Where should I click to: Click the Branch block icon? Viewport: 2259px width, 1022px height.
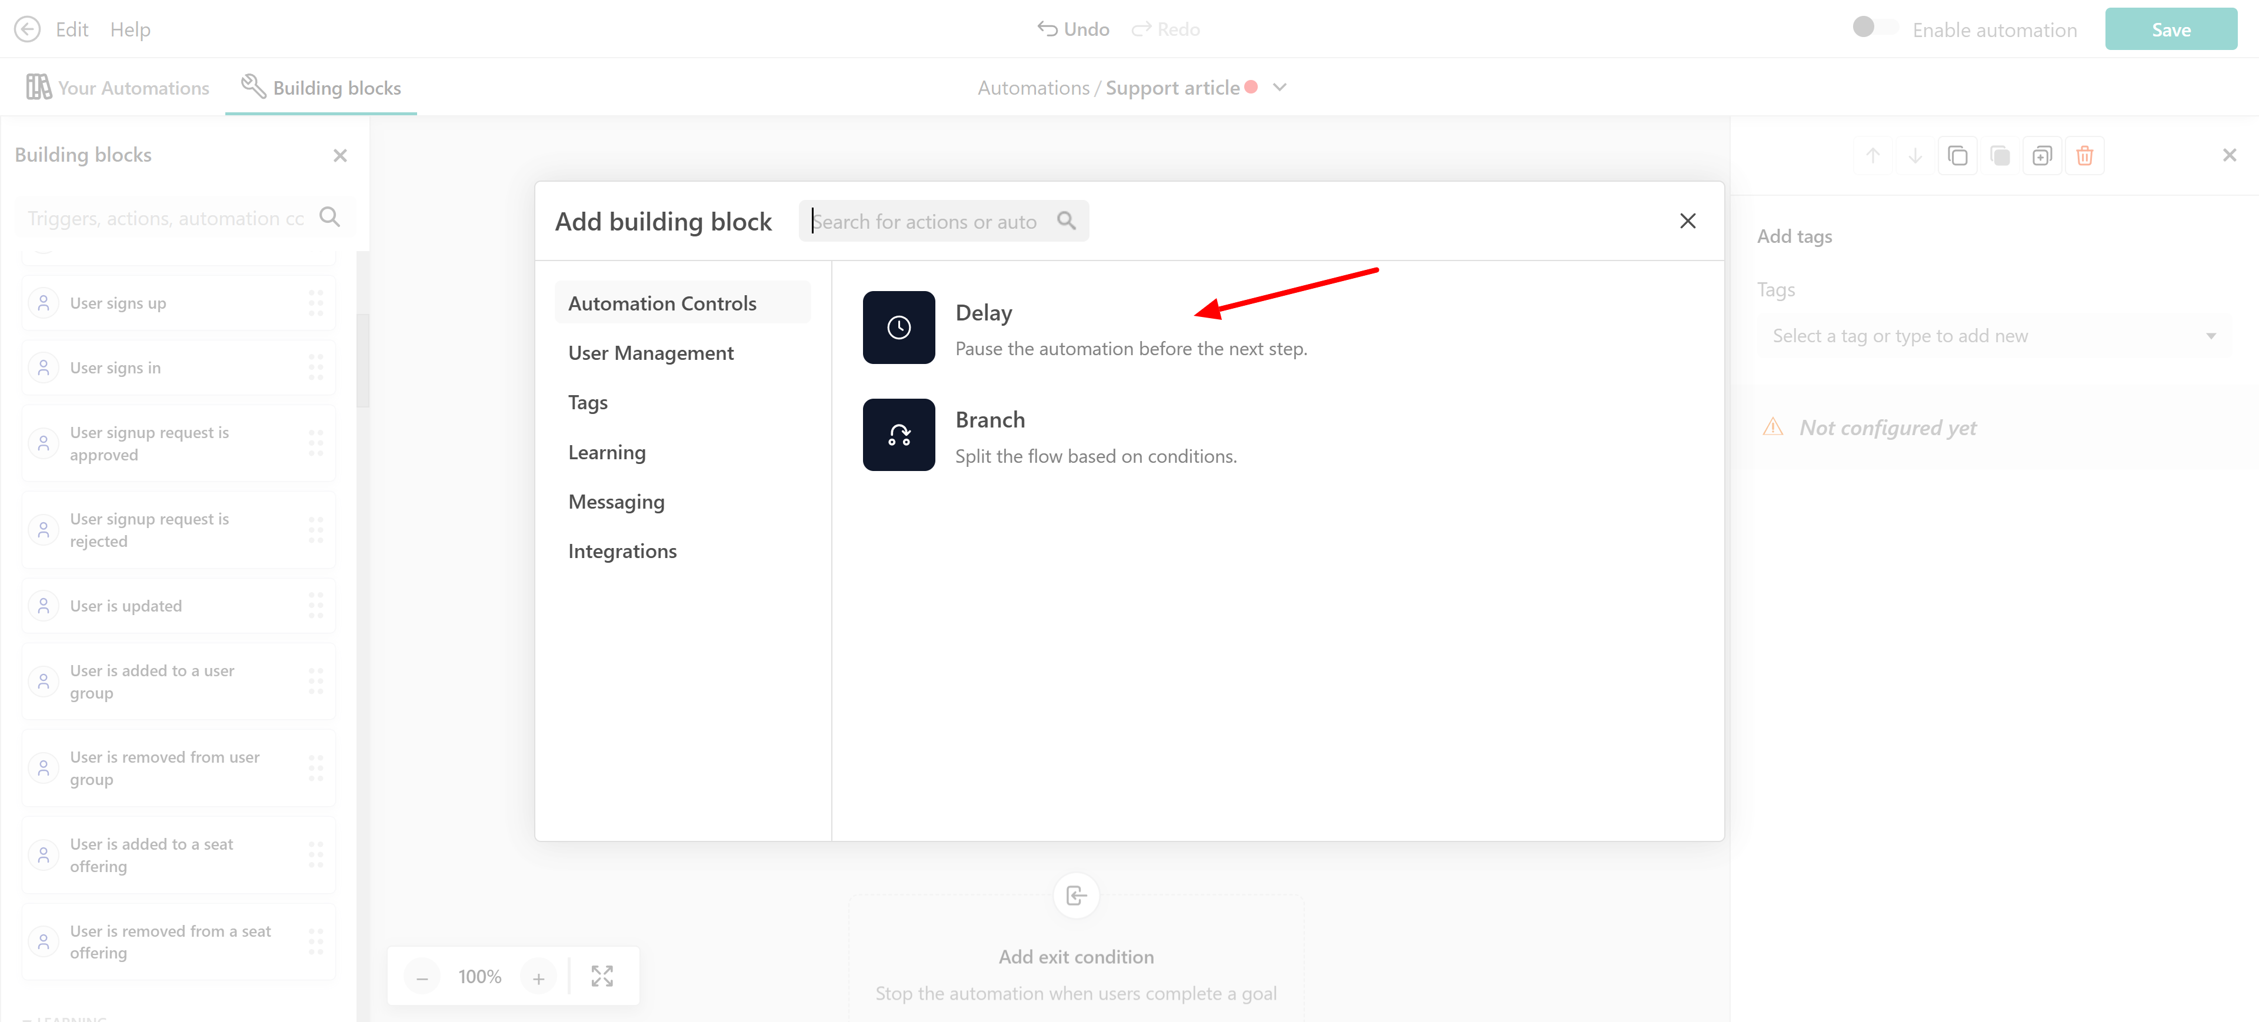898,435
